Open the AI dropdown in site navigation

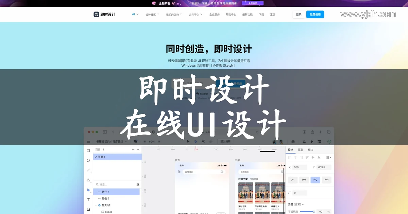[x=135, y=14]
